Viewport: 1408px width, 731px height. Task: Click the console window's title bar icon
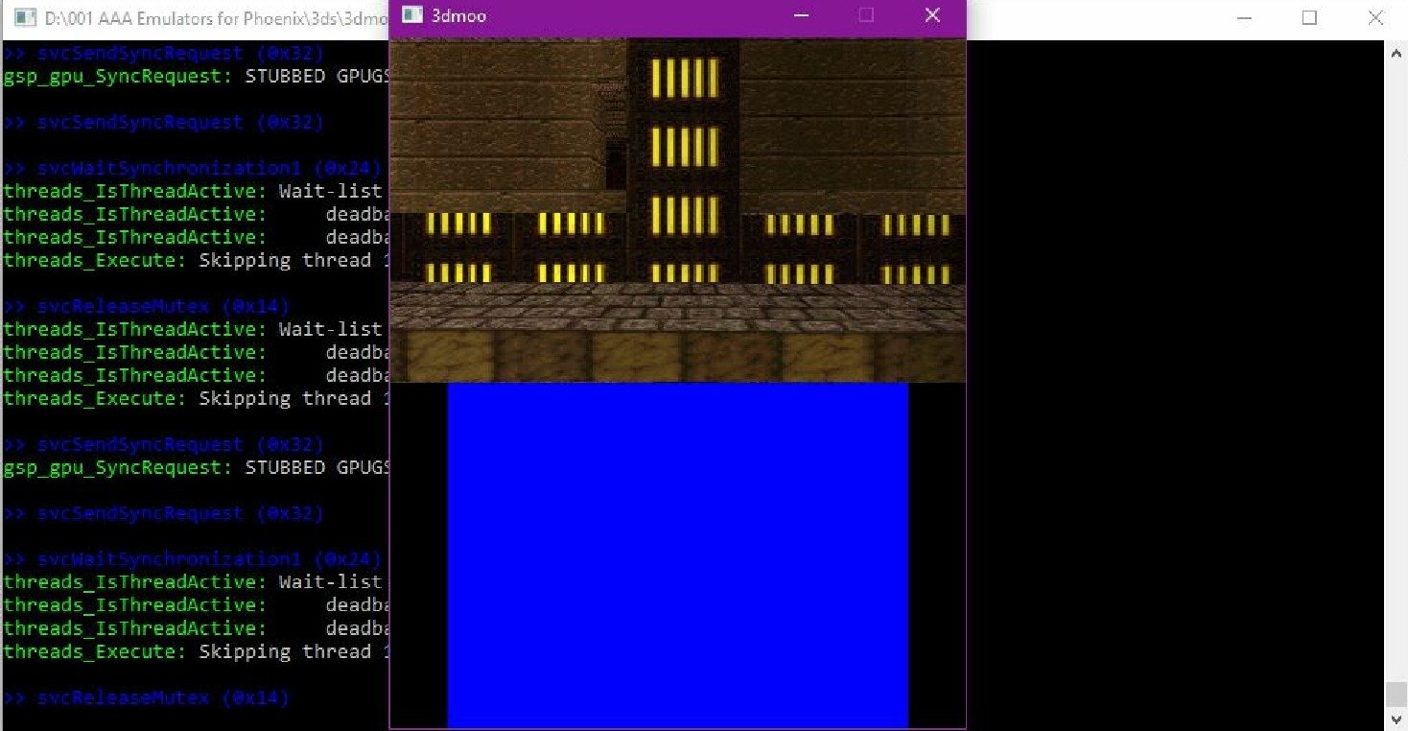tap(25, 17)
